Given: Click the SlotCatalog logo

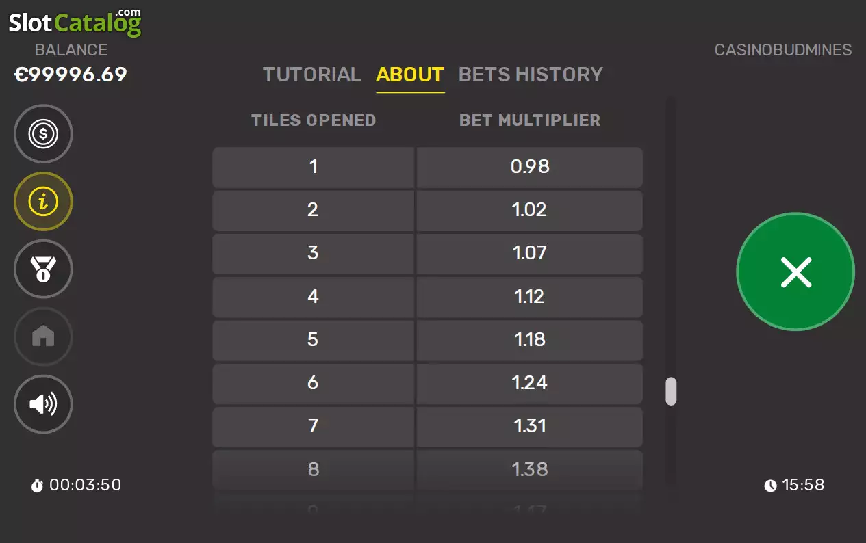Looking at the screenshot, I should coord(75,22).
